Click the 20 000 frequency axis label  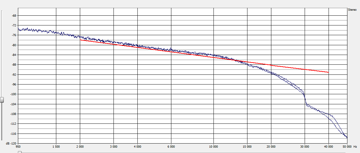[x=271, y=147]
